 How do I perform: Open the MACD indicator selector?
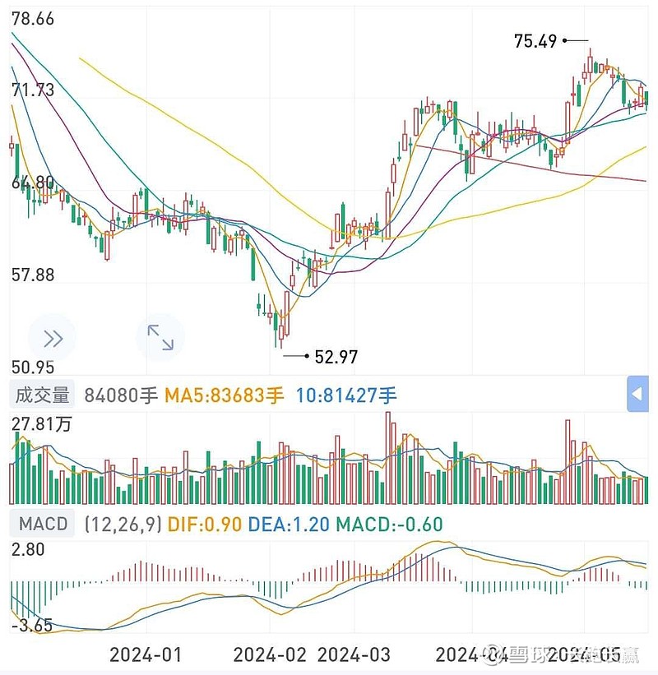(44, 524)
